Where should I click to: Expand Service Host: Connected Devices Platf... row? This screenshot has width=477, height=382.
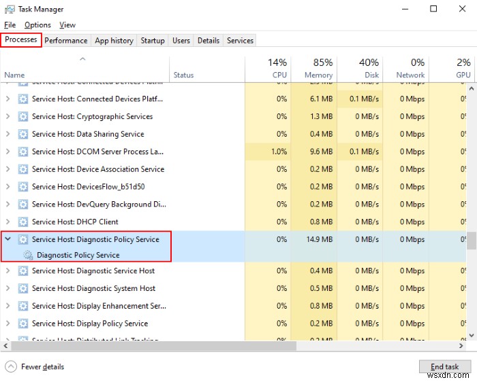(8, 99)
